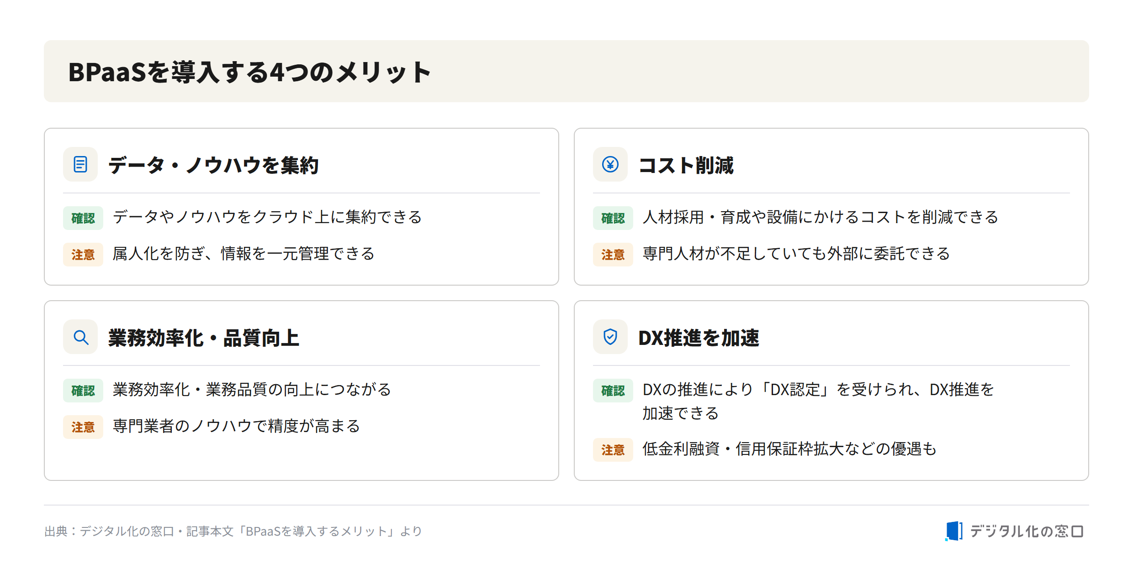Select the heading コスト削減
The width and height of the screenshot is (1133, 584).
[686, 165]
